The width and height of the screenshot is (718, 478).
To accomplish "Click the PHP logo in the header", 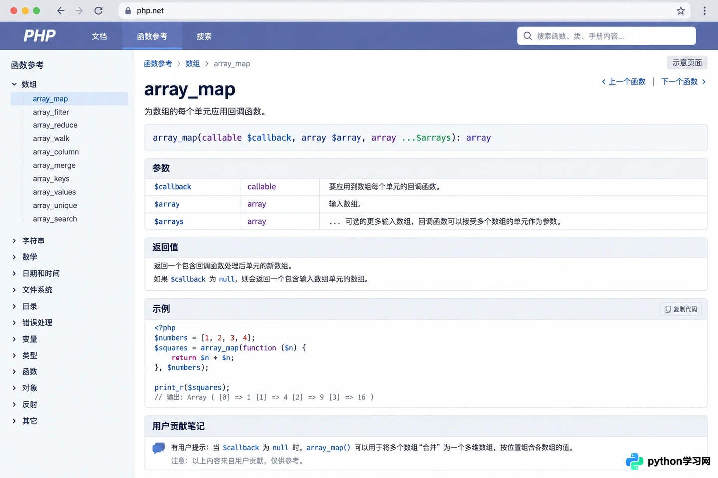I will click(x=40, y=36).
